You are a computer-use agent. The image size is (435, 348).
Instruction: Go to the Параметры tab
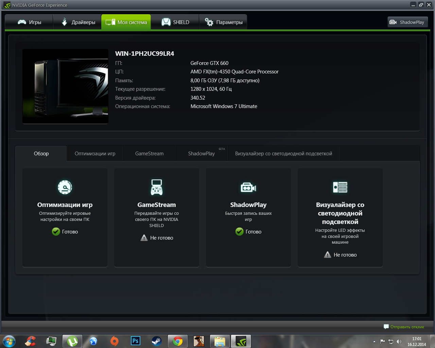pos(223,22)
